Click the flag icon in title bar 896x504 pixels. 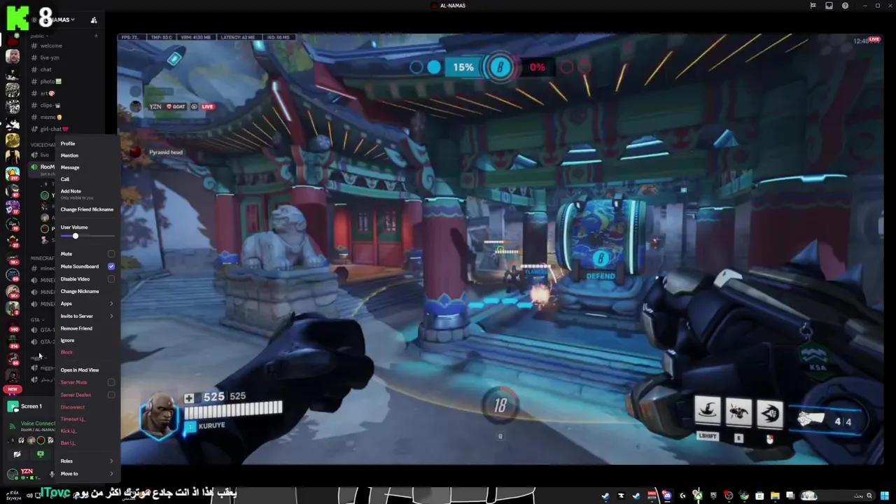813,6
